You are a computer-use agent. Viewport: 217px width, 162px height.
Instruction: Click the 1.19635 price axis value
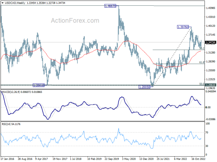point(210,88)
